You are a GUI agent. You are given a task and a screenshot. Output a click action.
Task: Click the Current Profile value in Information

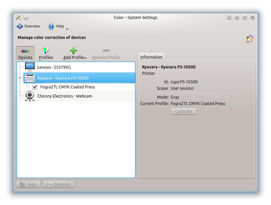pyautogui.click(x=198, y=103)
